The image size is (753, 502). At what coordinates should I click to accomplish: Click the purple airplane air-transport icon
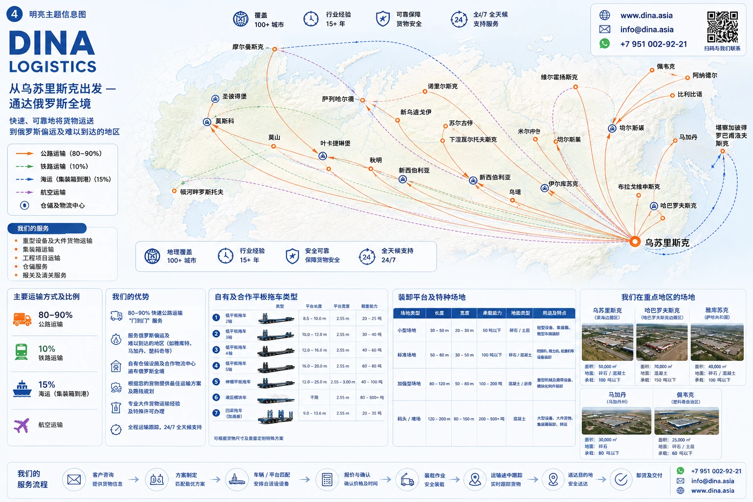coord(22,426)
